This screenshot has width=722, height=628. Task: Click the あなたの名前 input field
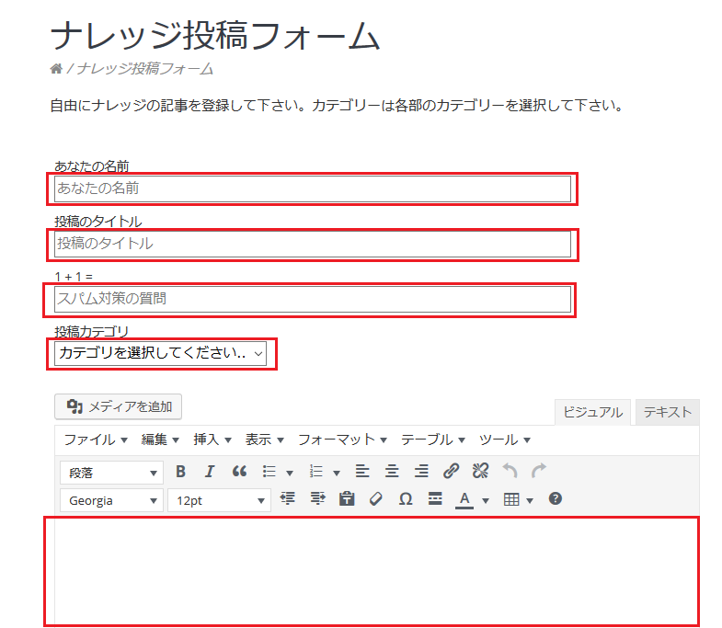[312, 188]
